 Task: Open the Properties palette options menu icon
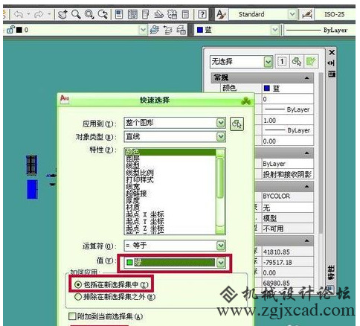click(x=332, y=74)
